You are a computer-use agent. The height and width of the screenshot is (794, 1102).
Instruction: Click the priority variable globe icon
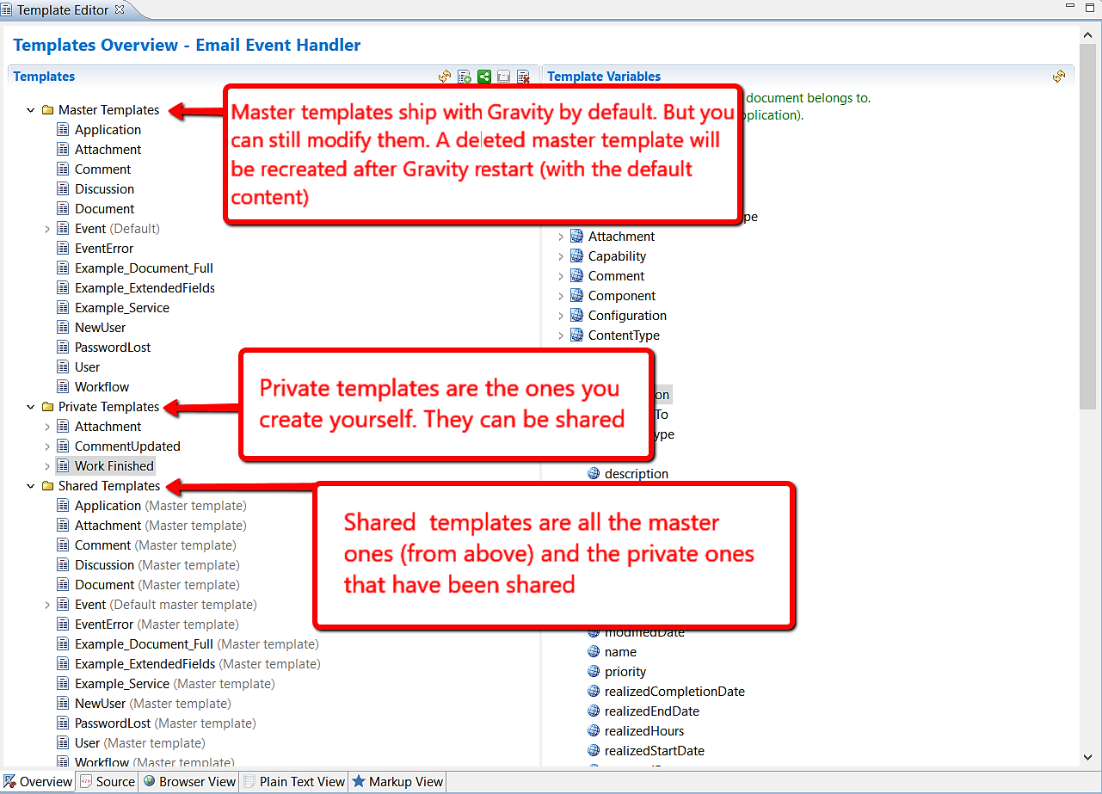pyautogui.click(x=594, y=672)
